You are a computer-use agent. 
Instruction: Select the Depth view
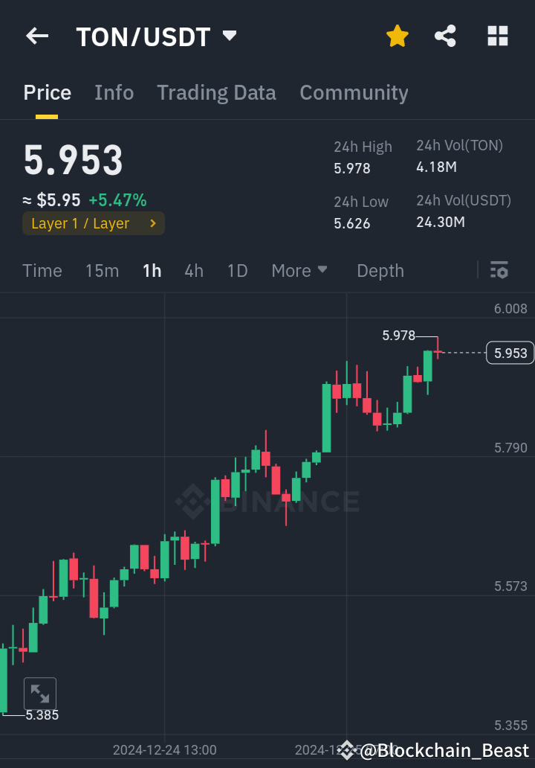tap(380, 270)
